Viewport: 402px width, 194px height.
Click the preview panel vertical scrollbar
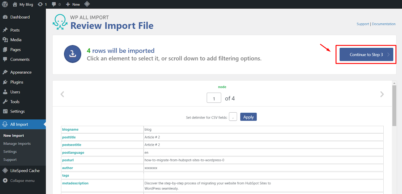394,105
